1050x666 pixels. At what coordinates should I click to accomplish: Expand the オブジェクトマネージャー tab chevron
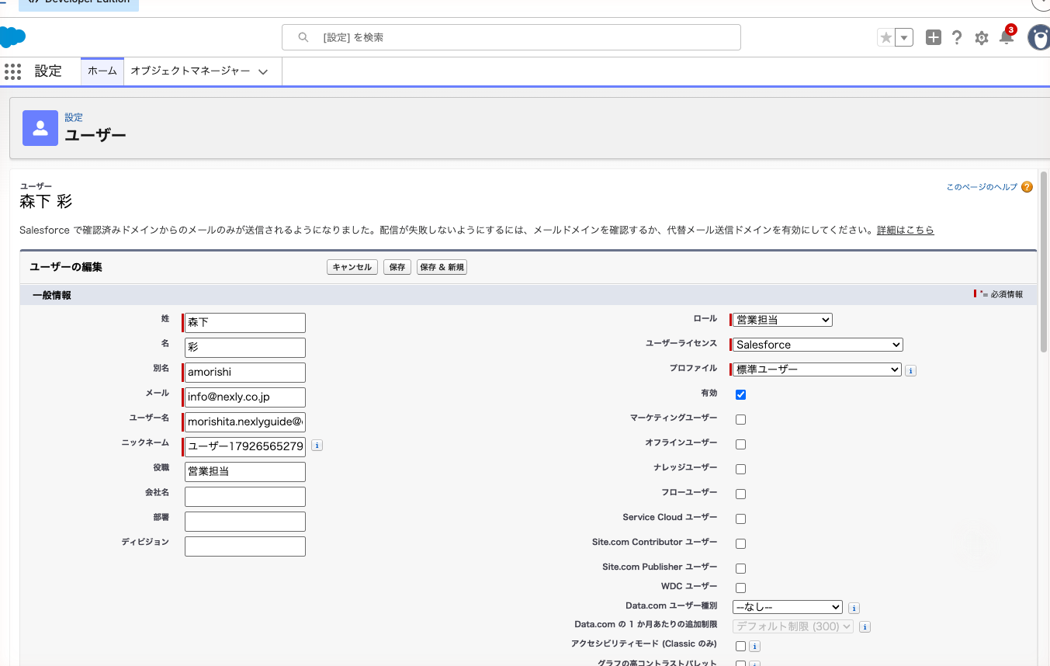click(263, 71)
